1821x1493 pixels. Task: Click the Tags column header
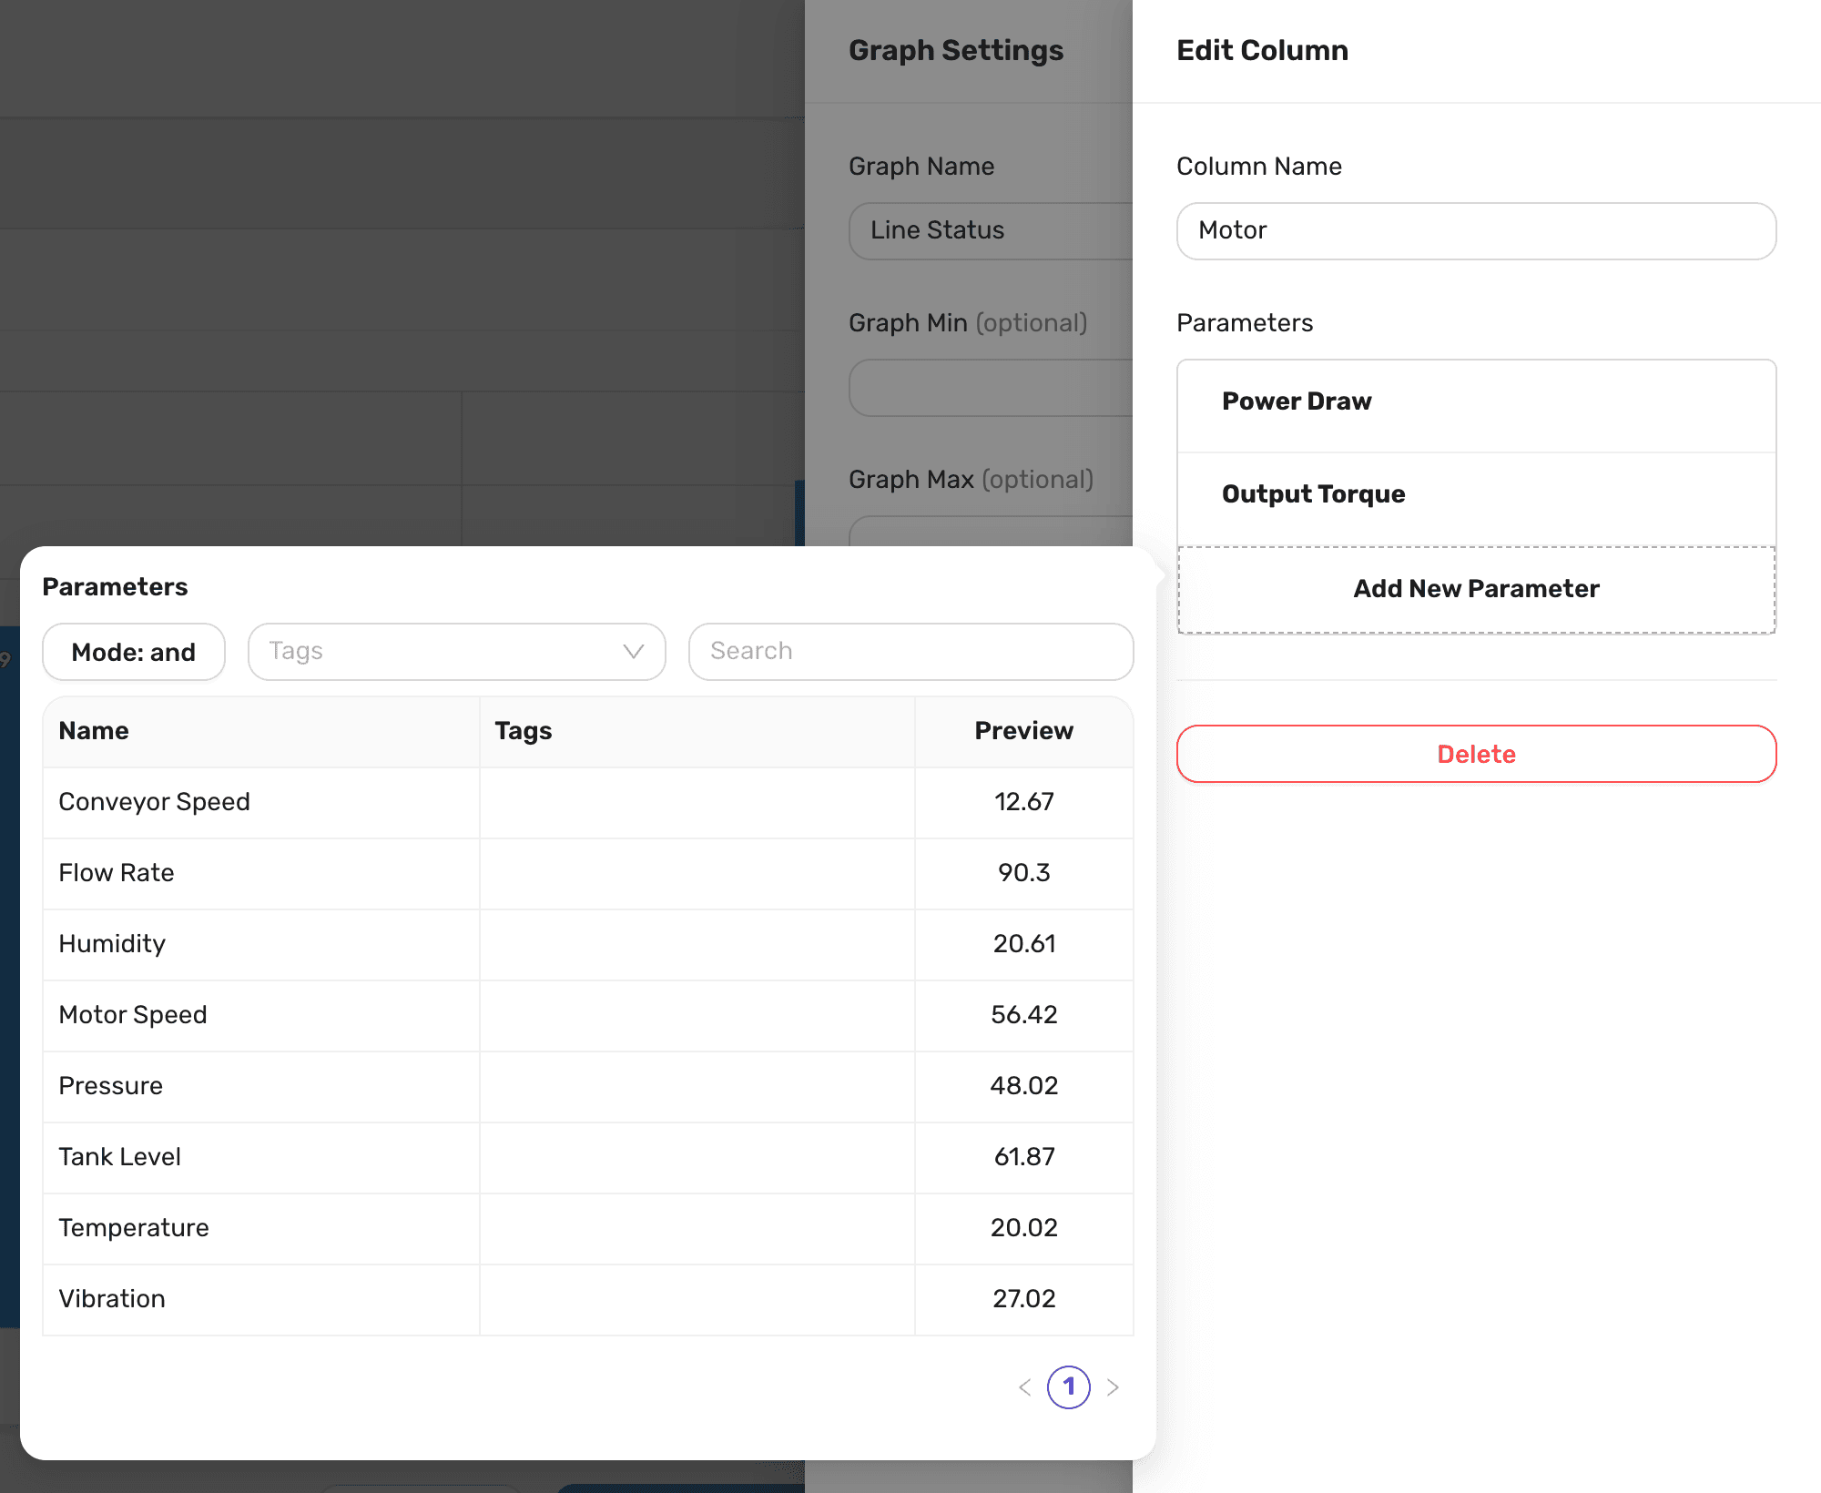697,731
